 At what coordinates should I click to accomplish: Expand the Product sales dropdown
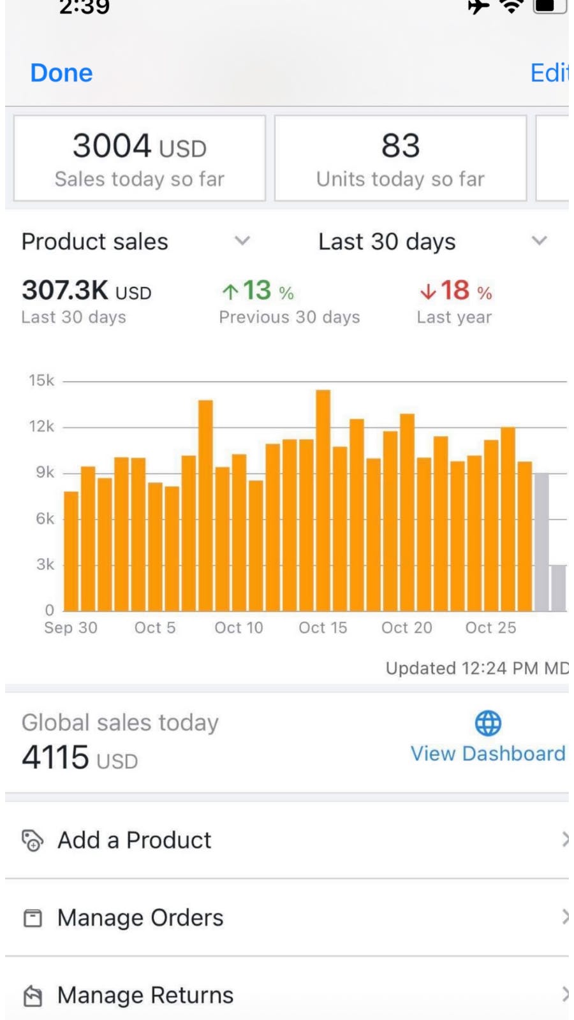[242, 241]
